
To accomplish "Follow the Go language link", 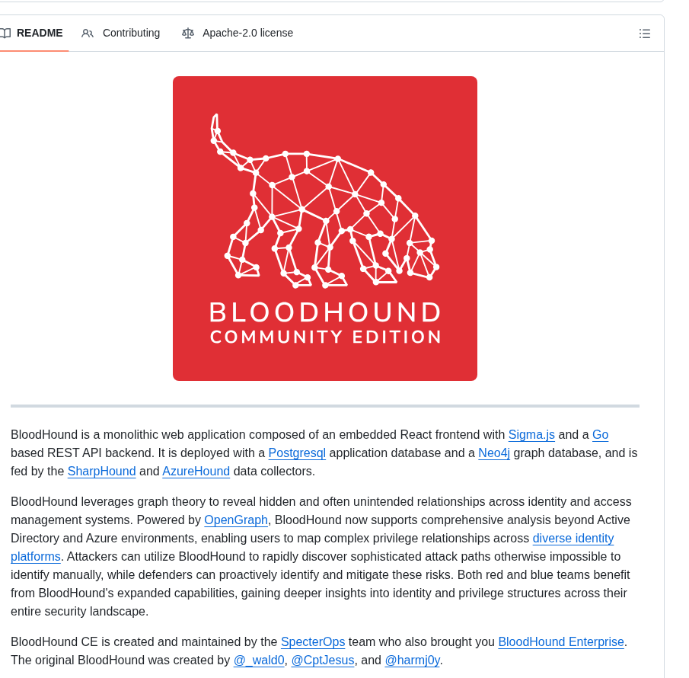I will tap(600, 435).
